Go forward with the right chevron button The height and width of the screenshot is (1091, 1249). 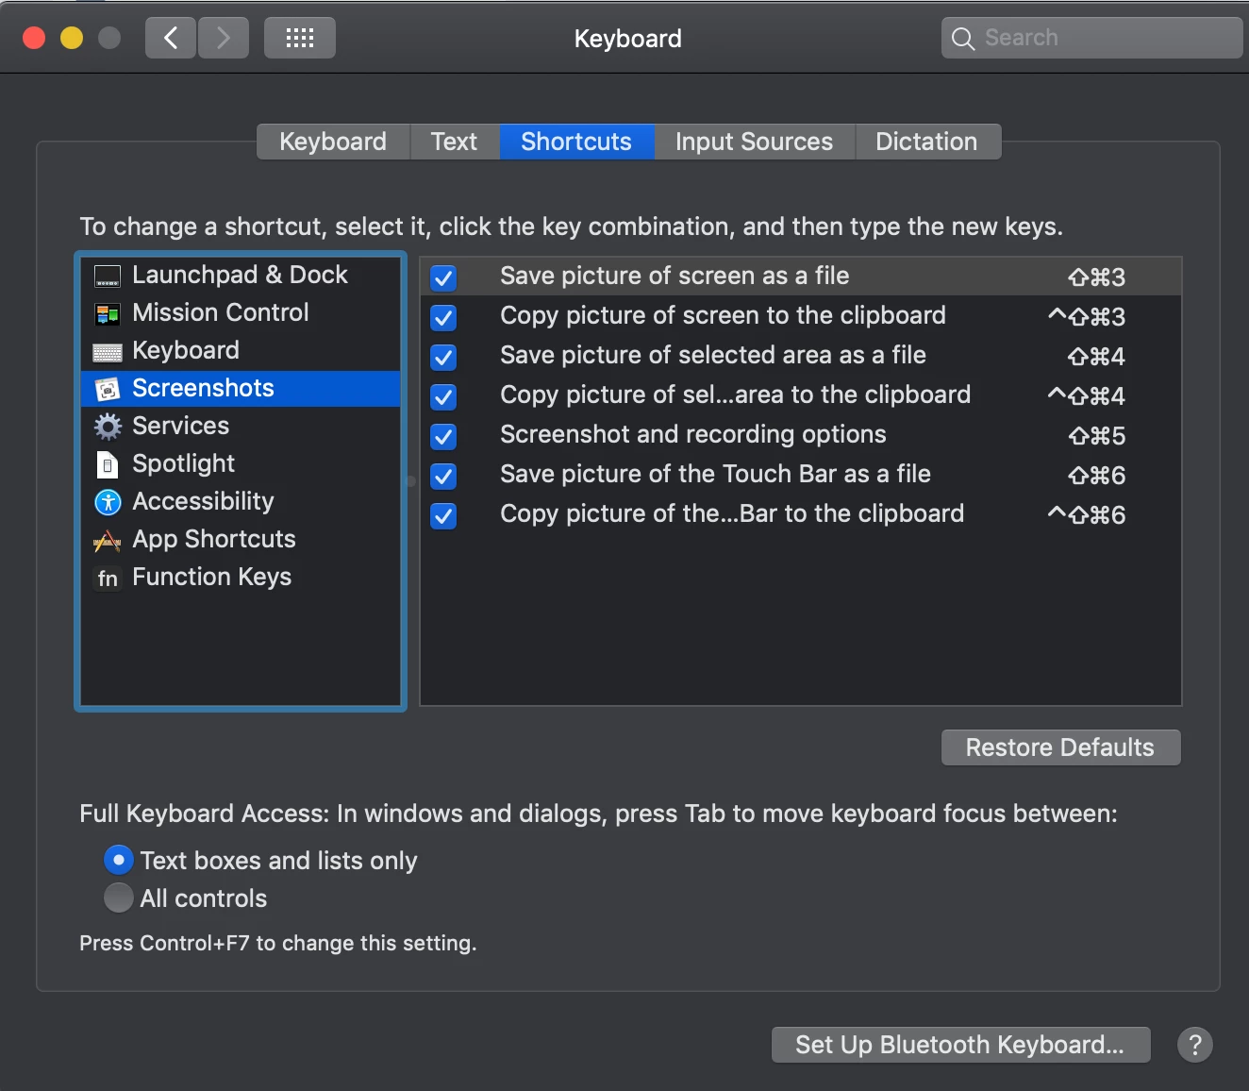(224, 38)
